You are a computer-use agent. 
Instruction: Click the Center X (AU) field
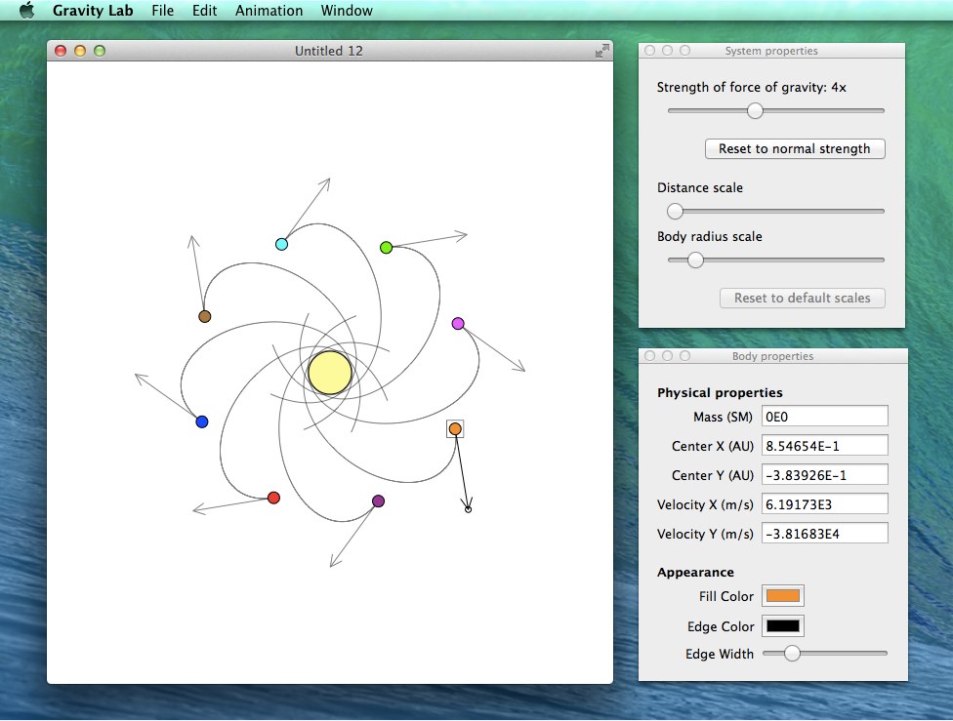tap(825, 445)
